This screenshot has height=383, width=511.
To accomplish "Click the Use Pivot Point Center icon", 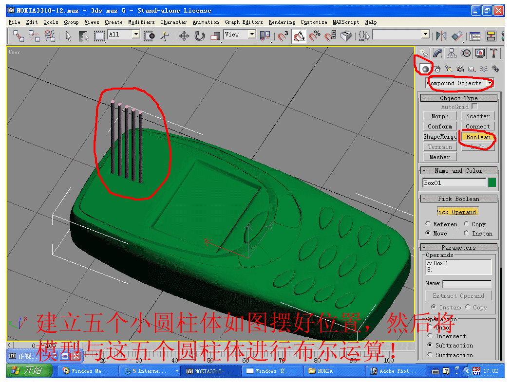I will pos(265,36).
